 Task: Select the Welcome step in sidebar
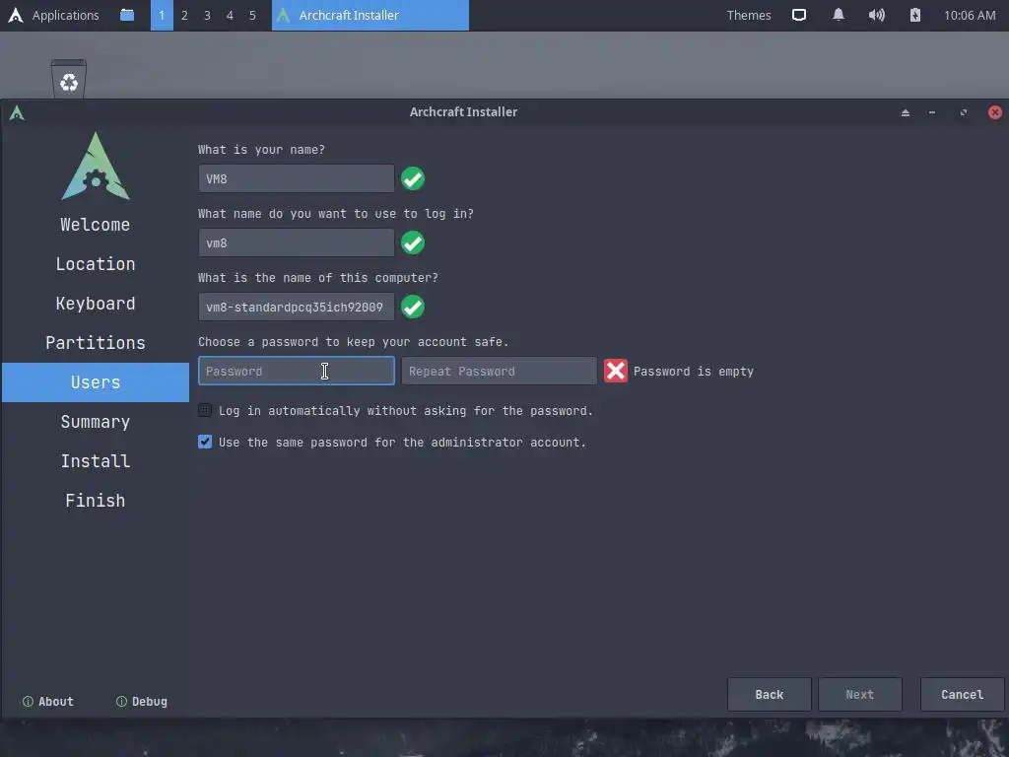tap(96, 225)
